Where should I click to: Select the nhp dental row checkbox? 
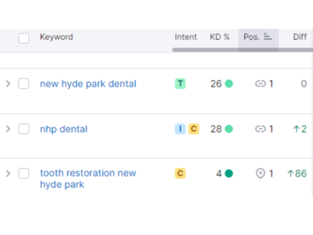24,129
